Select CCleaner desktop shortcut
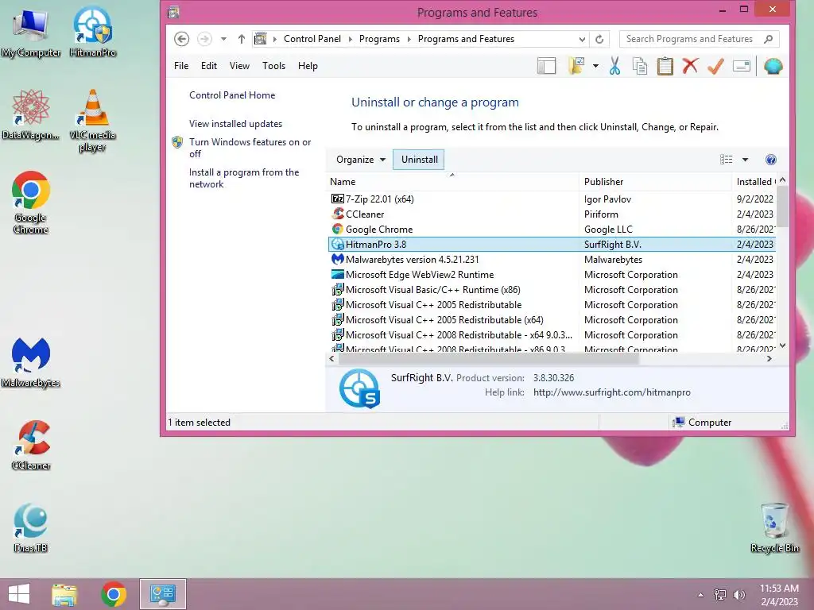Viewport: 814px width, 610px height. (x=31, y=445)
